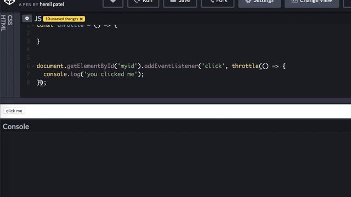Click the JS editor title

point(38,19)
